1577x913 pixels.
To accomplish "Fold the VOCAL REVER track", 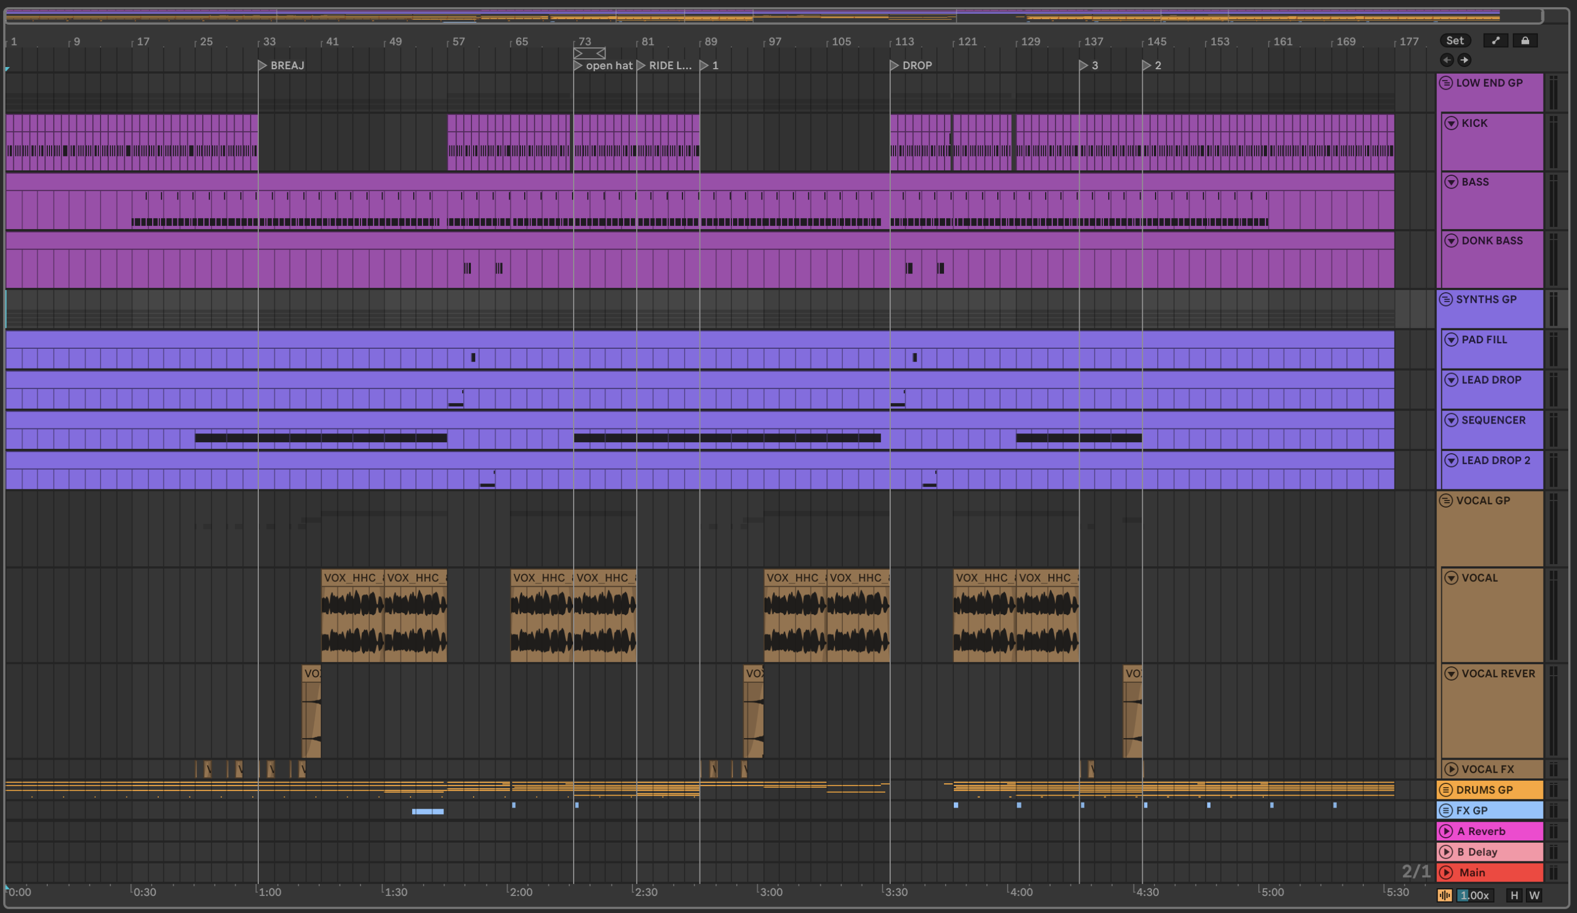I will [x=1451, y=674].
